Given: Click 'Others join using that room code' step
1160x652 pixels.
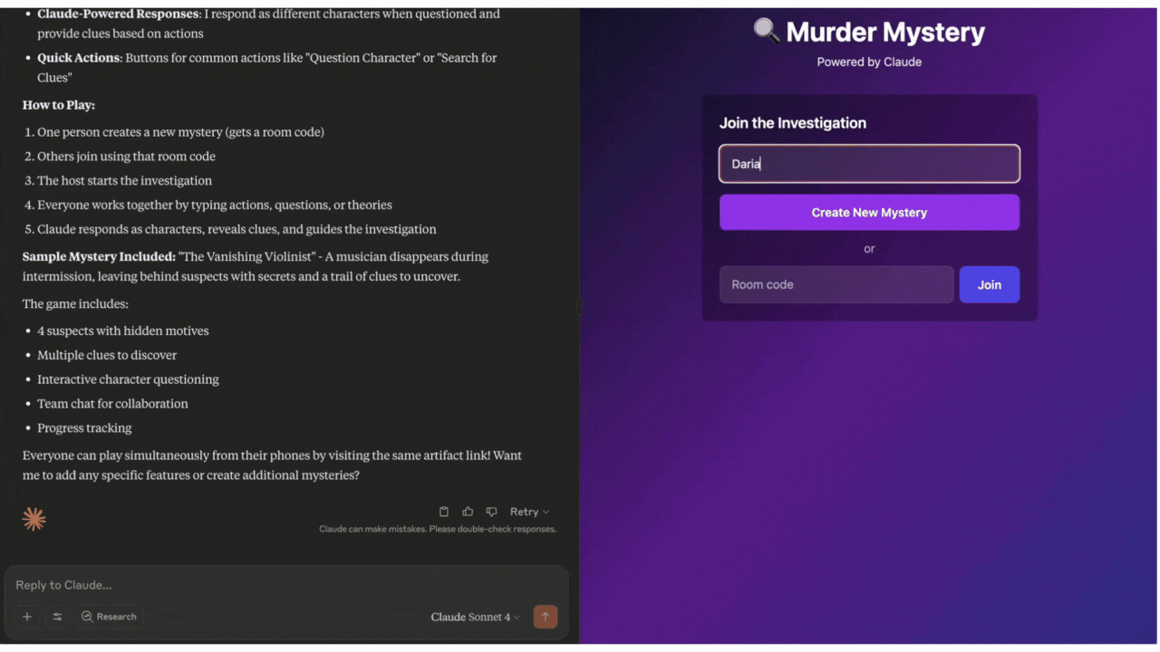Looking at the screenshot, I should 126,156.
